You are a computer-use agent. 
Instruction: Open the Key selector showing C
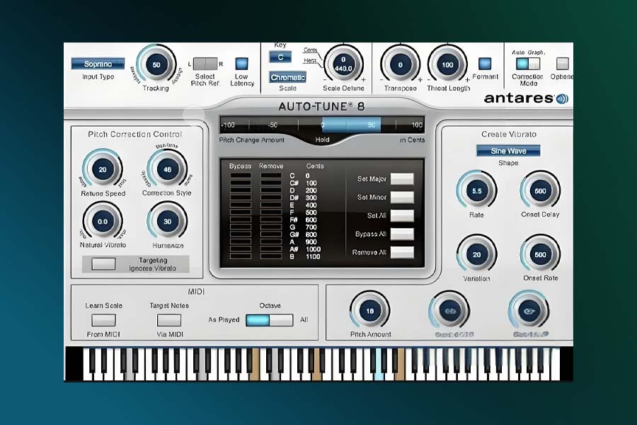coord(280,57)
